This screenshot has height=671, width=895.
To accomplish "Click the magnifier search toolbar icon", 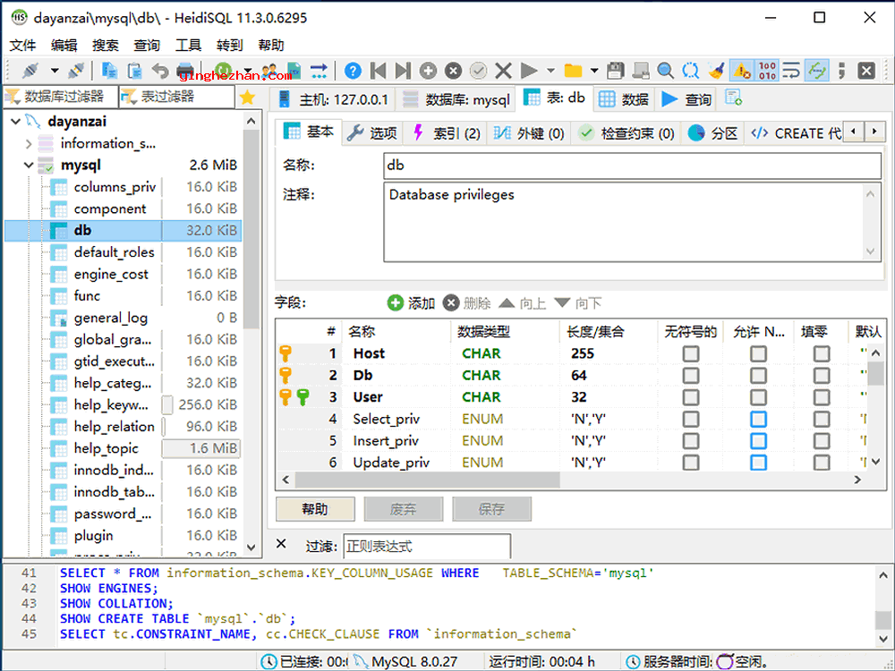I will point(665,71).
